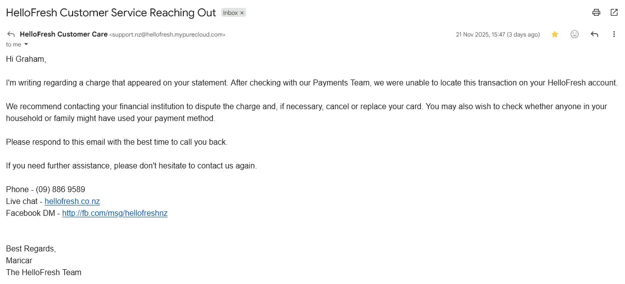Follow the Facebook DM fb.com link
This screenshot has width=625, height=284.
point(115,213)
